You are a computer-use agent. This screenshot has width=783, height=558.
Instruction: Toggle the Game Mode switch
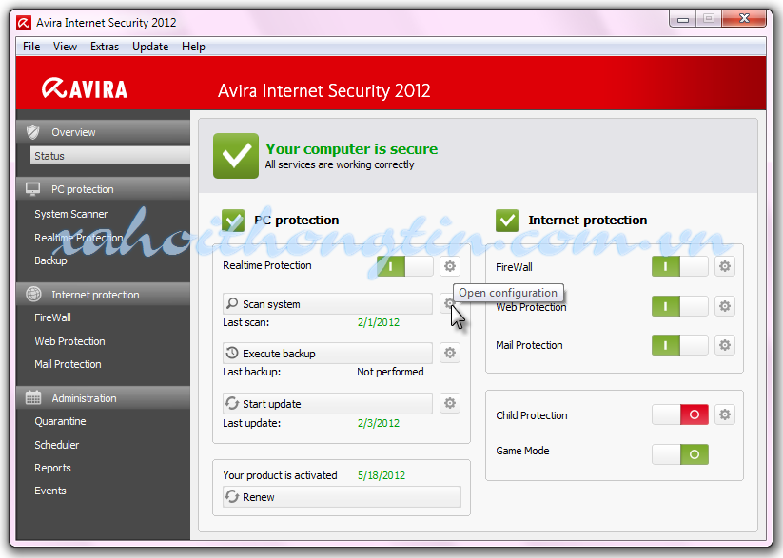coord(679,454)
